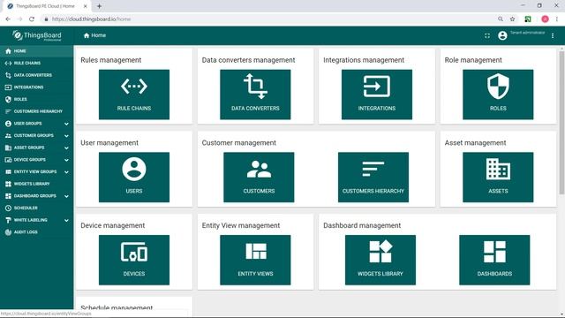
Task: Open the header three-dot options menu
Action: tap(553, 35)
